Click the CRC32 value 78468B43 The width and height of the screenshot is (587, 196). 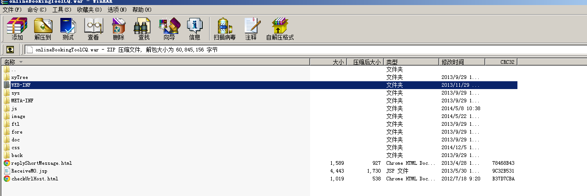(503, 163)
